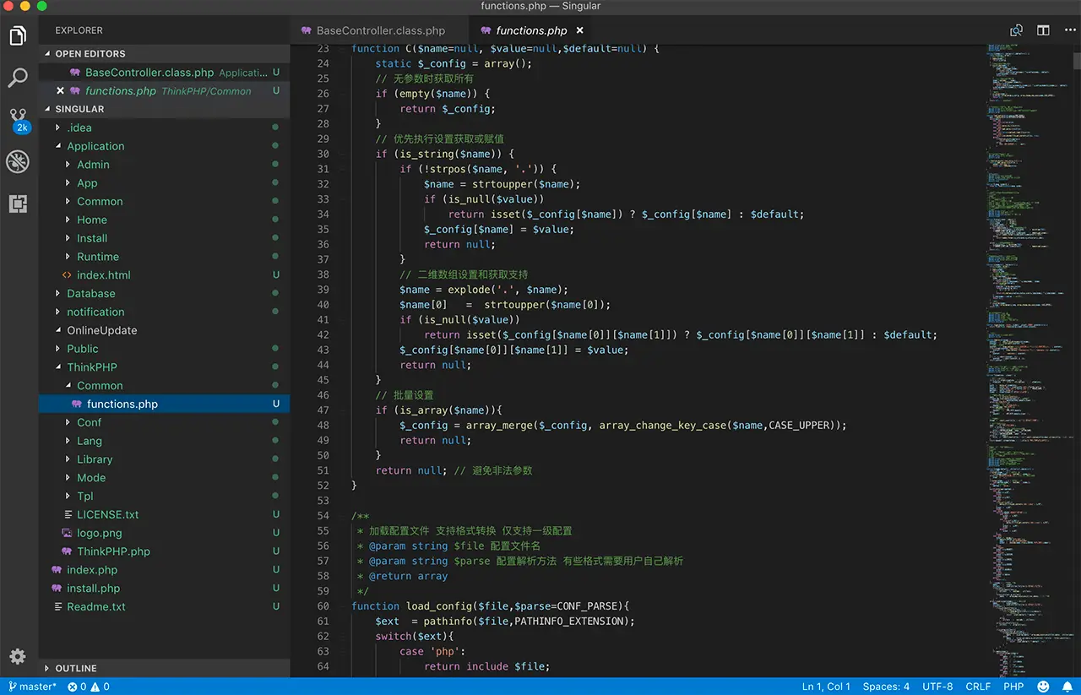The image size is (1081, 695).
Task: Open the More Actions ellipsis menu
Action: [x=1069, y=30]
